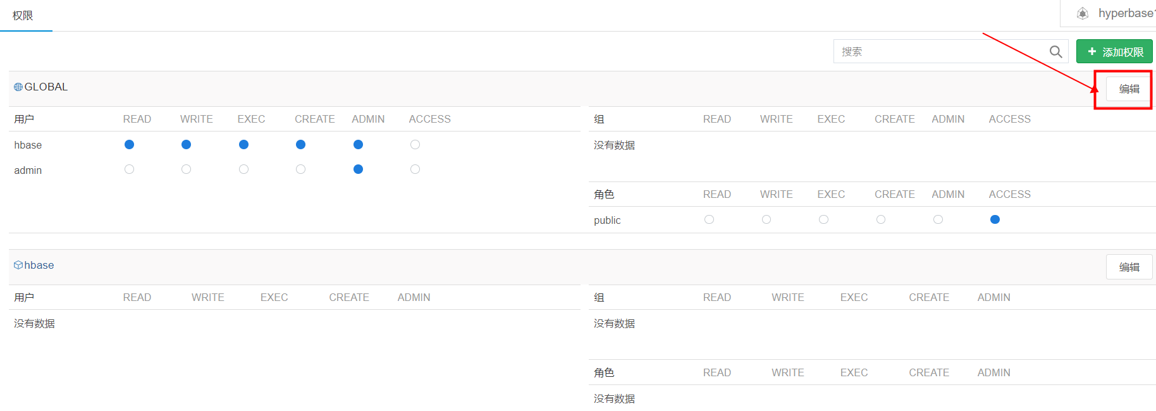Image resolution: width=1156 pixels, height=411 pixels.
Task: Toggle hbase user ADMIN permission
Action: click(x=358, y=145)
